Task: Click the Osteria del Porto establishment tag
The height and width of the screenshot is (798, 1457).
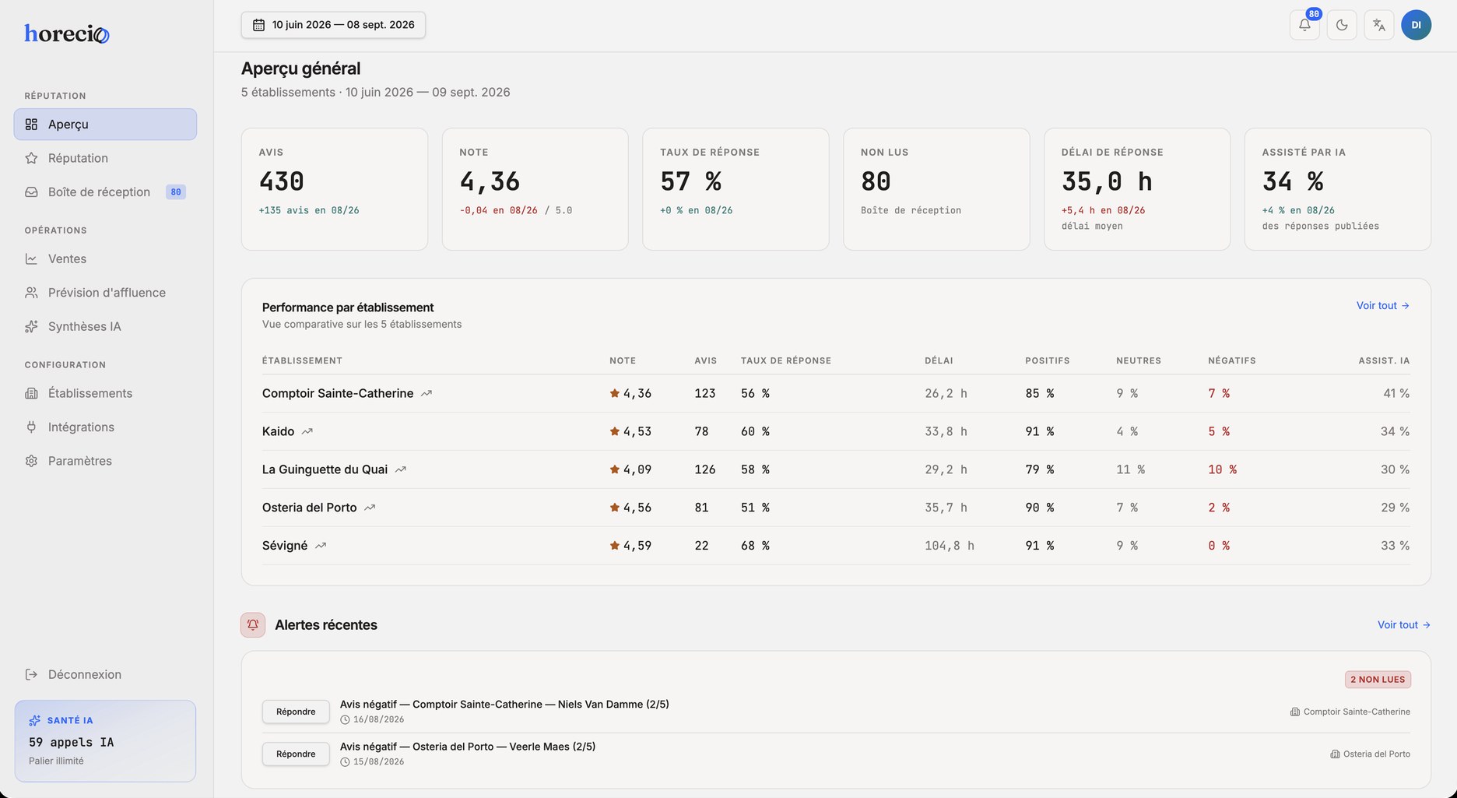Action: [1371, 754]
